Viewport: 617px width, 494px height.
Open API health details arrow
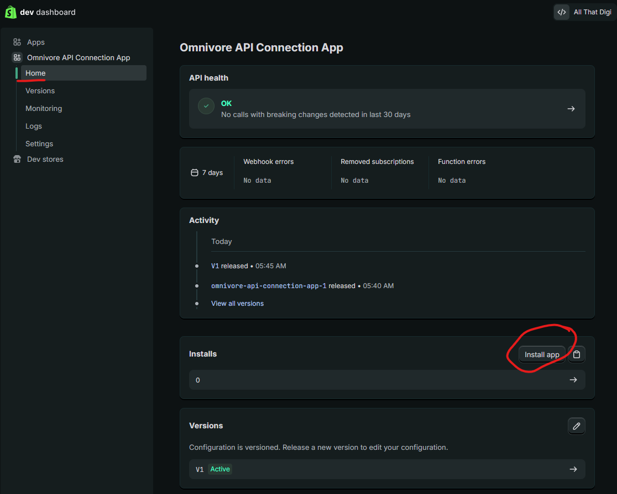click(x=571, y=109)
